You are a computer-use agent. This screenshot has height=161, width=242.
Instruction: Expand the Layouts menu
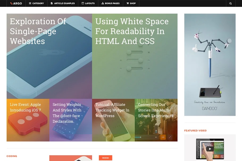pyautogui.click(x=88, y=3)
